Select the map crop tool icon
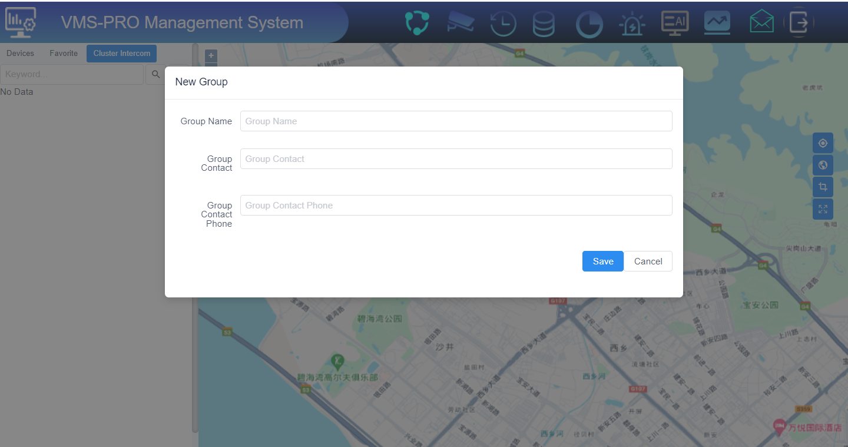 [x=823, y=187]
